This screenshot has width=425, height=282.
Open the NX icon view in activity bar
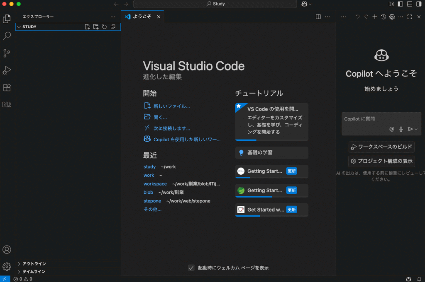pyautogui.click(x=7, y=105)
